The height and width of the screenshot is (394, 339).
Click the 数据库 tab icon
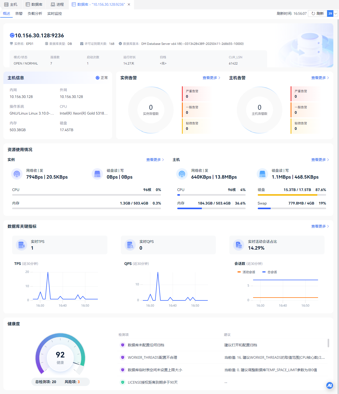click(28, 4)
